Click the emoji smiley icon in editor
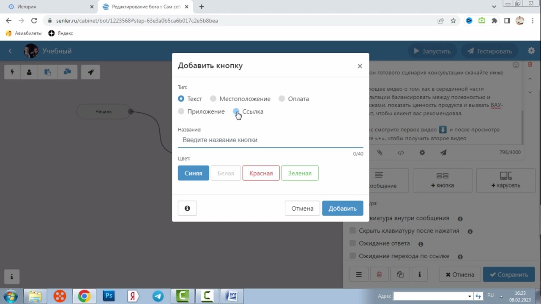Image resolution: width=541 pixels, height=304 pixels. (516, 65)
